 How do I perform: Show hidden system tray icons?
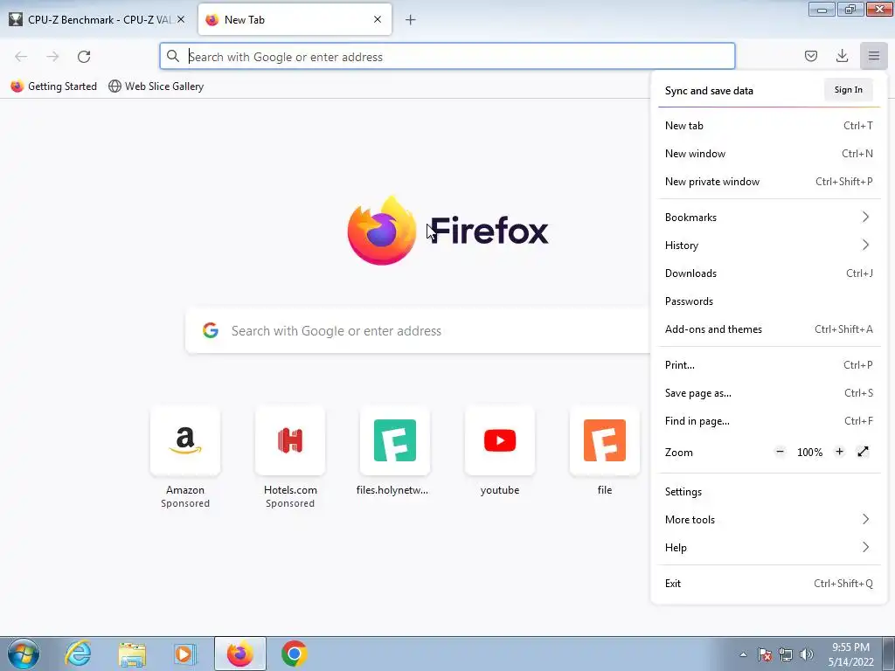(743, 654)
